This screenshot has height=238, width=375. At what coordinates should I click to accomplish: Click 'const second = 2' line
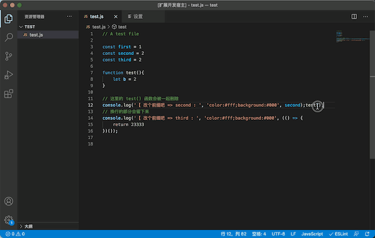coord(123,53)
